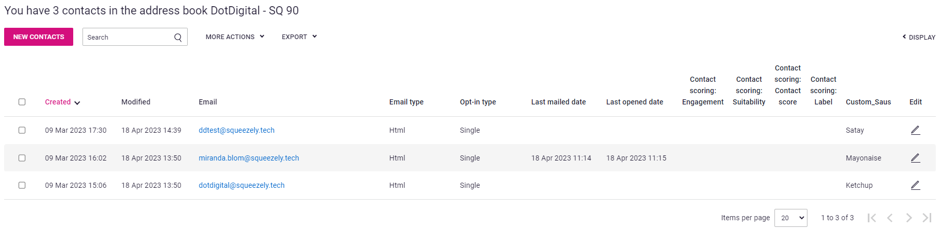
Task: Click the New Contacts button
Action: (x=39, y=37)
